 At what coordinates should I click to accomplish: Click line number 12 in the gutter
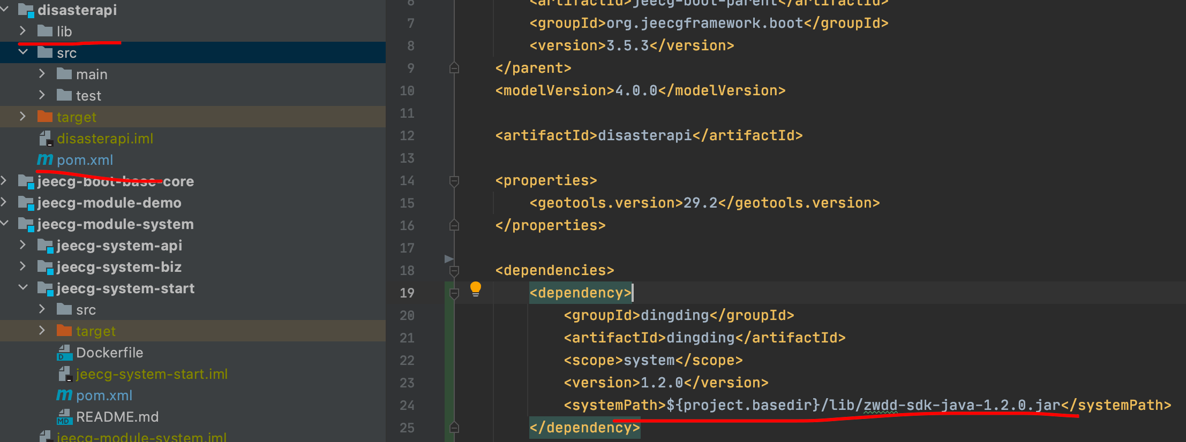(x=407, y=136)
